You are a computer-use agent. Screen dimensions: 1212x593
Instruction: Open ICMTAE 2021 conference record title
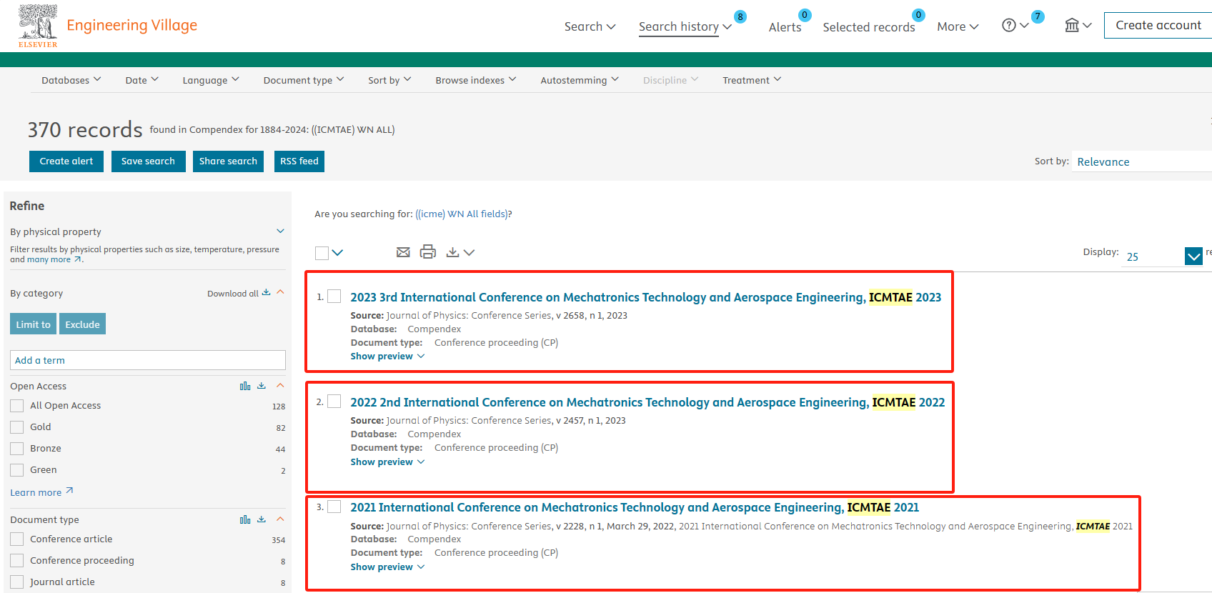click(635, 507)
